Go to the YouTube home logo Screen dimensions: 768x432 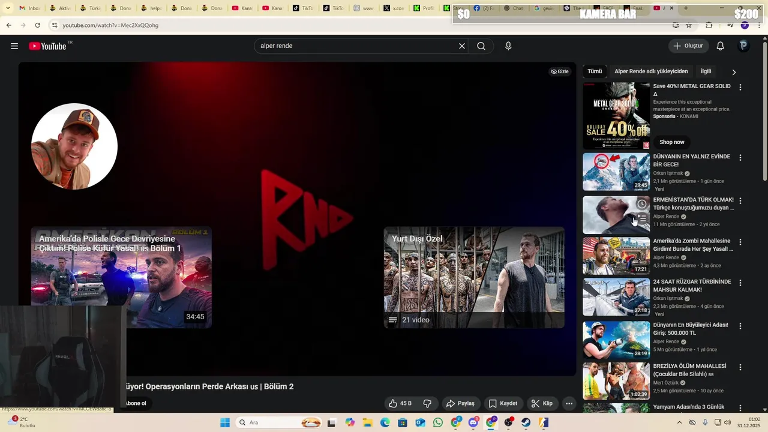47,46
